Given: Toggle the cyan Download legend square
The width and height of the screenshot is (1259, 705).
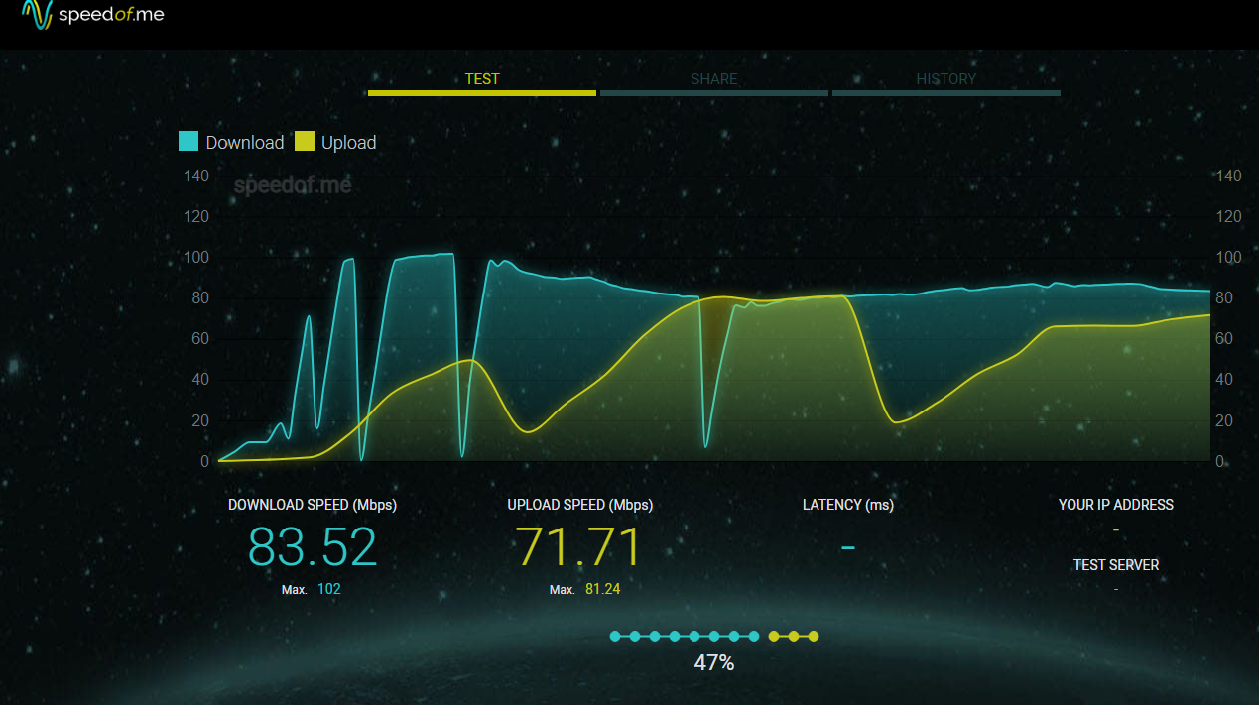Looking at the screenshot, I should (189, 142).
